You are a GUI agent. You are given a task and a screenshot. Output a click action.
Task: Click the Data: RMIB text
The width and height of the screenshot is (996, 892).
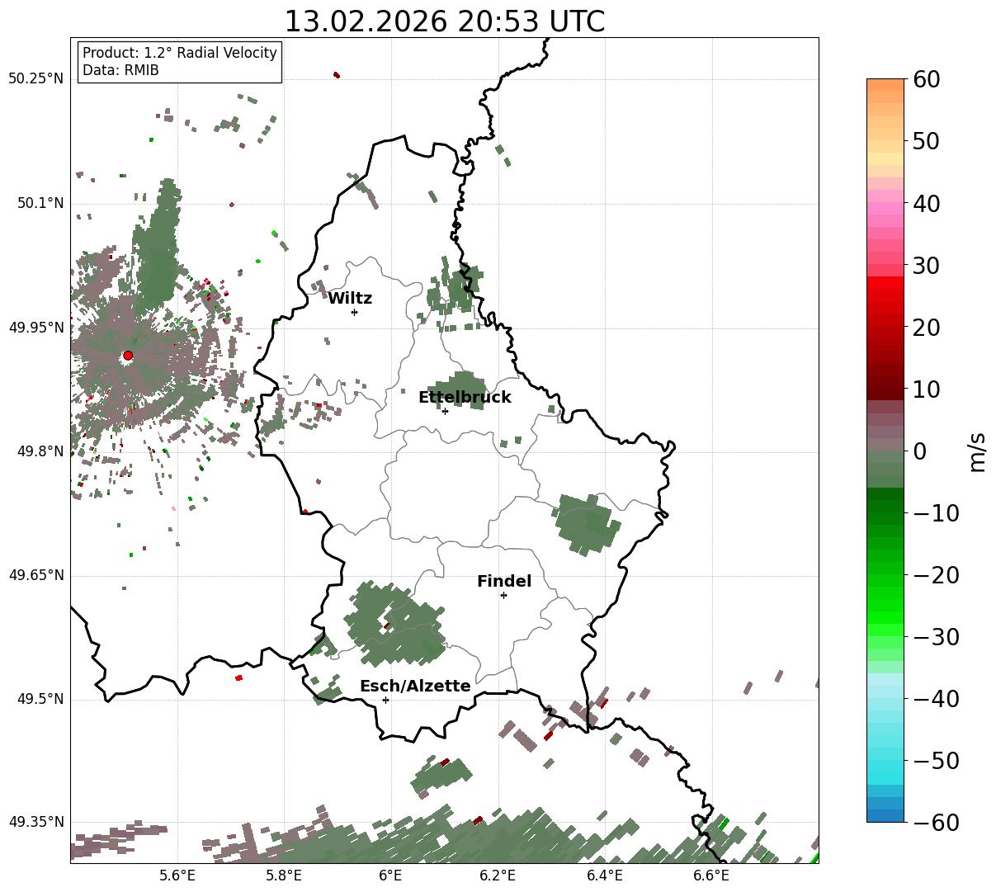pos(120,71)
